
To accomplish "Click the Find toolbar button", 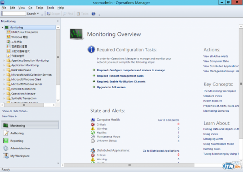I will (x=68, y=14).
